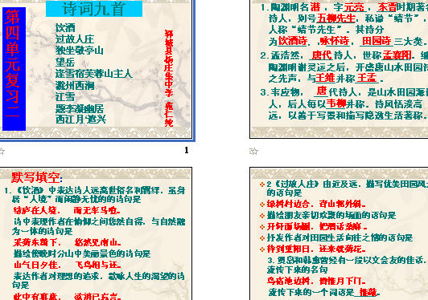This screenshot has width=428, height=300.
Task: Click the red line 待到重阳日，还来就菊花
Action: (x=316, y=249)
